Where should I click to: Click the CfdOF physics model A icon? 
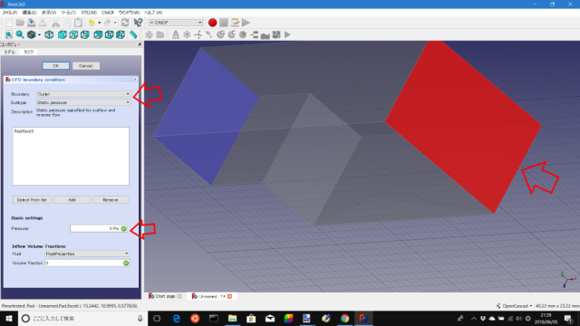(175, 34)
